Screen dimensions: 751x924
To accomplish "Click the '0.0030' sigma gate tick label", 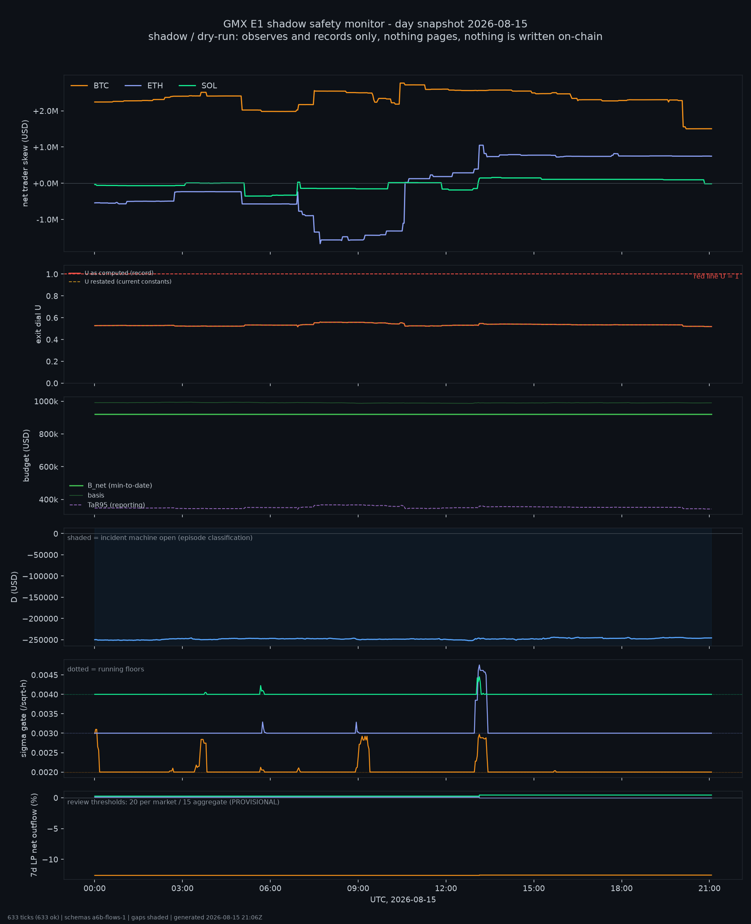I will (45, 733).
